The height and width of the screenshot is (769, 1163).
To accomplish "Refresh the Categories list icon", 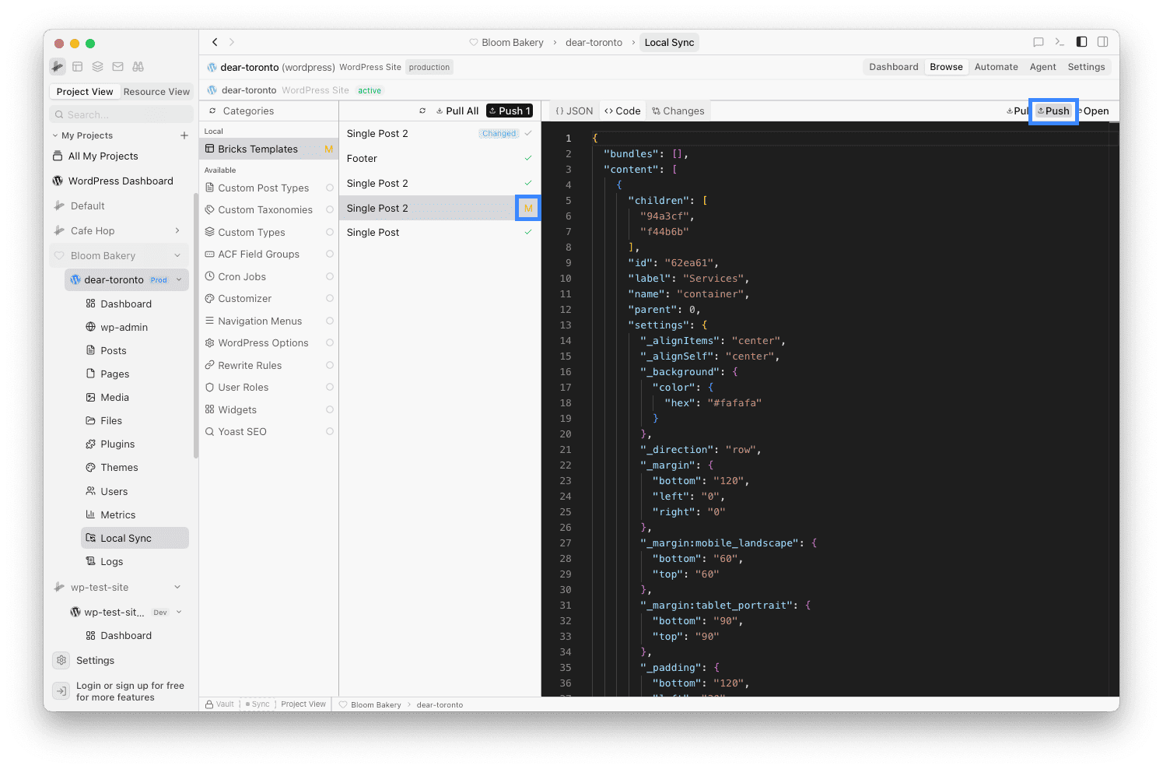I will 213,111.
